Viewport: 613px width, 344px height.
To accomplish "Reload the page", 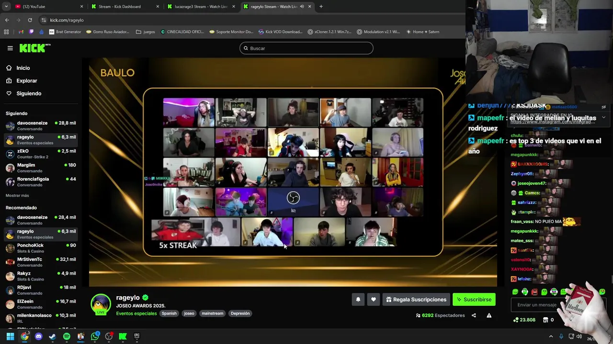I will pos(30,20).
